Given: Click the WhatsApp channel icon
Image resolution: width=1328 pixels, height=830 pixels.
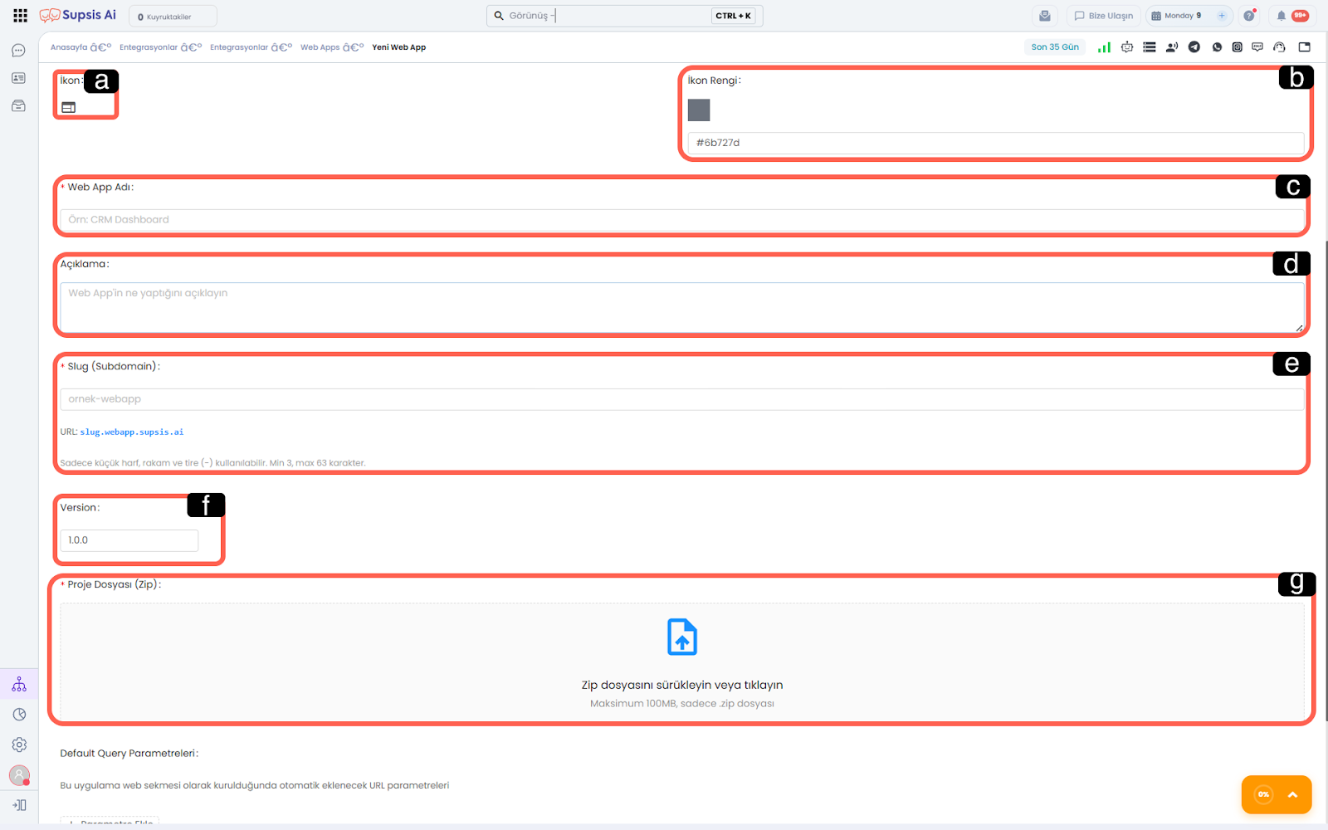Looking at the screenshot, I should point(1217,47).
